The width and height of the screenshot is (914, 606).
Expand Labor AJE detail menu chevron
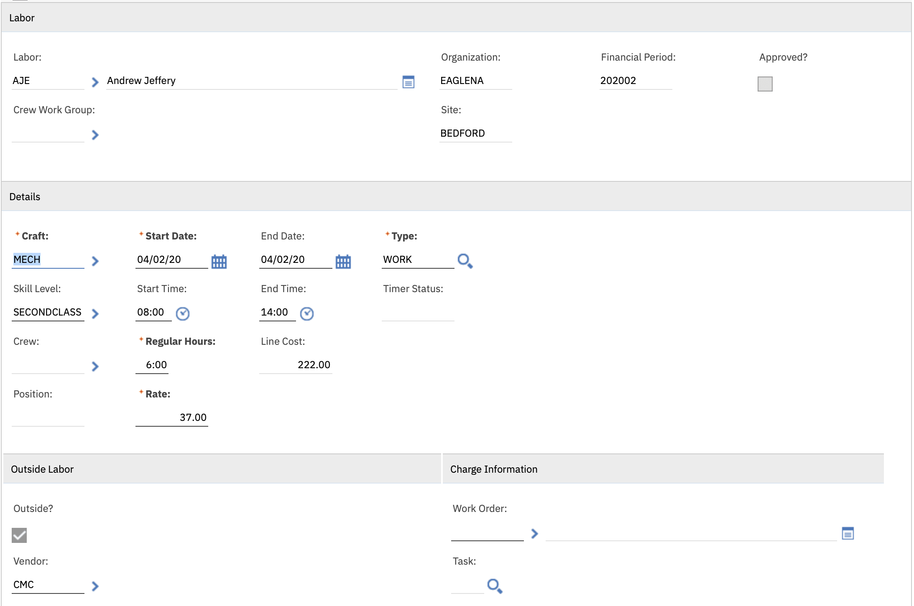95,82
